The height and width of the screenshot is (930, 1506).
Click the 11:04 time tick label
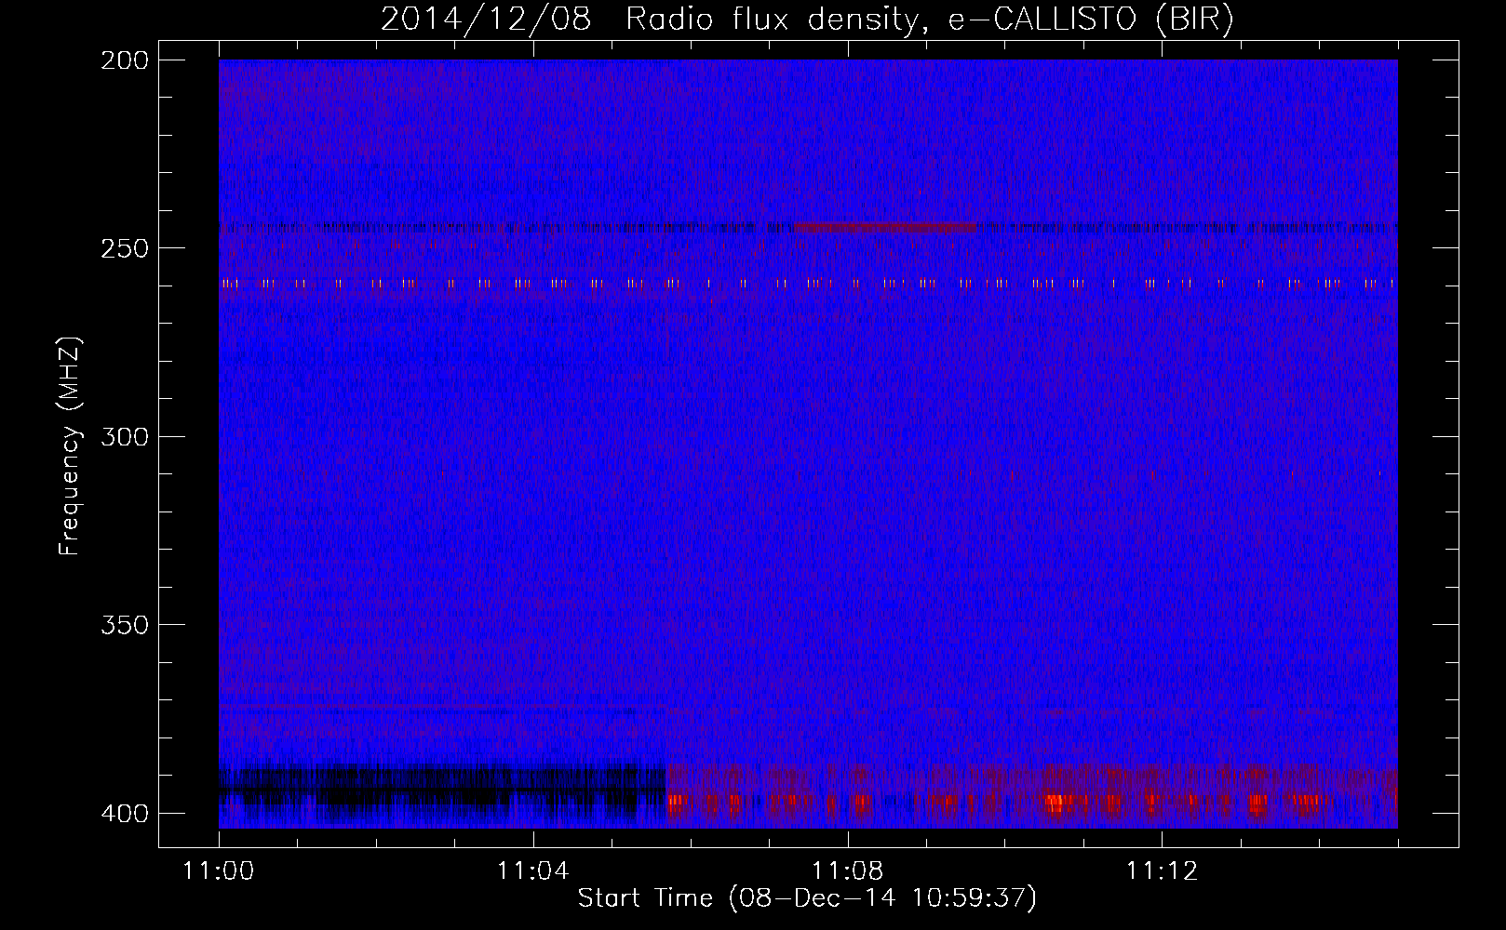click(532, 870)
